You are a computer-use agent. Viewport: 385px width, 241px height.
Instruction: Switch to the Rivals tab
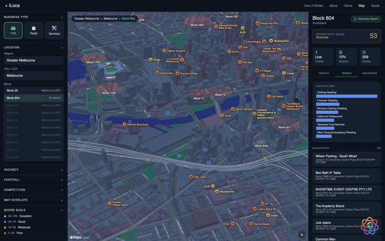[x=346, y=73]
